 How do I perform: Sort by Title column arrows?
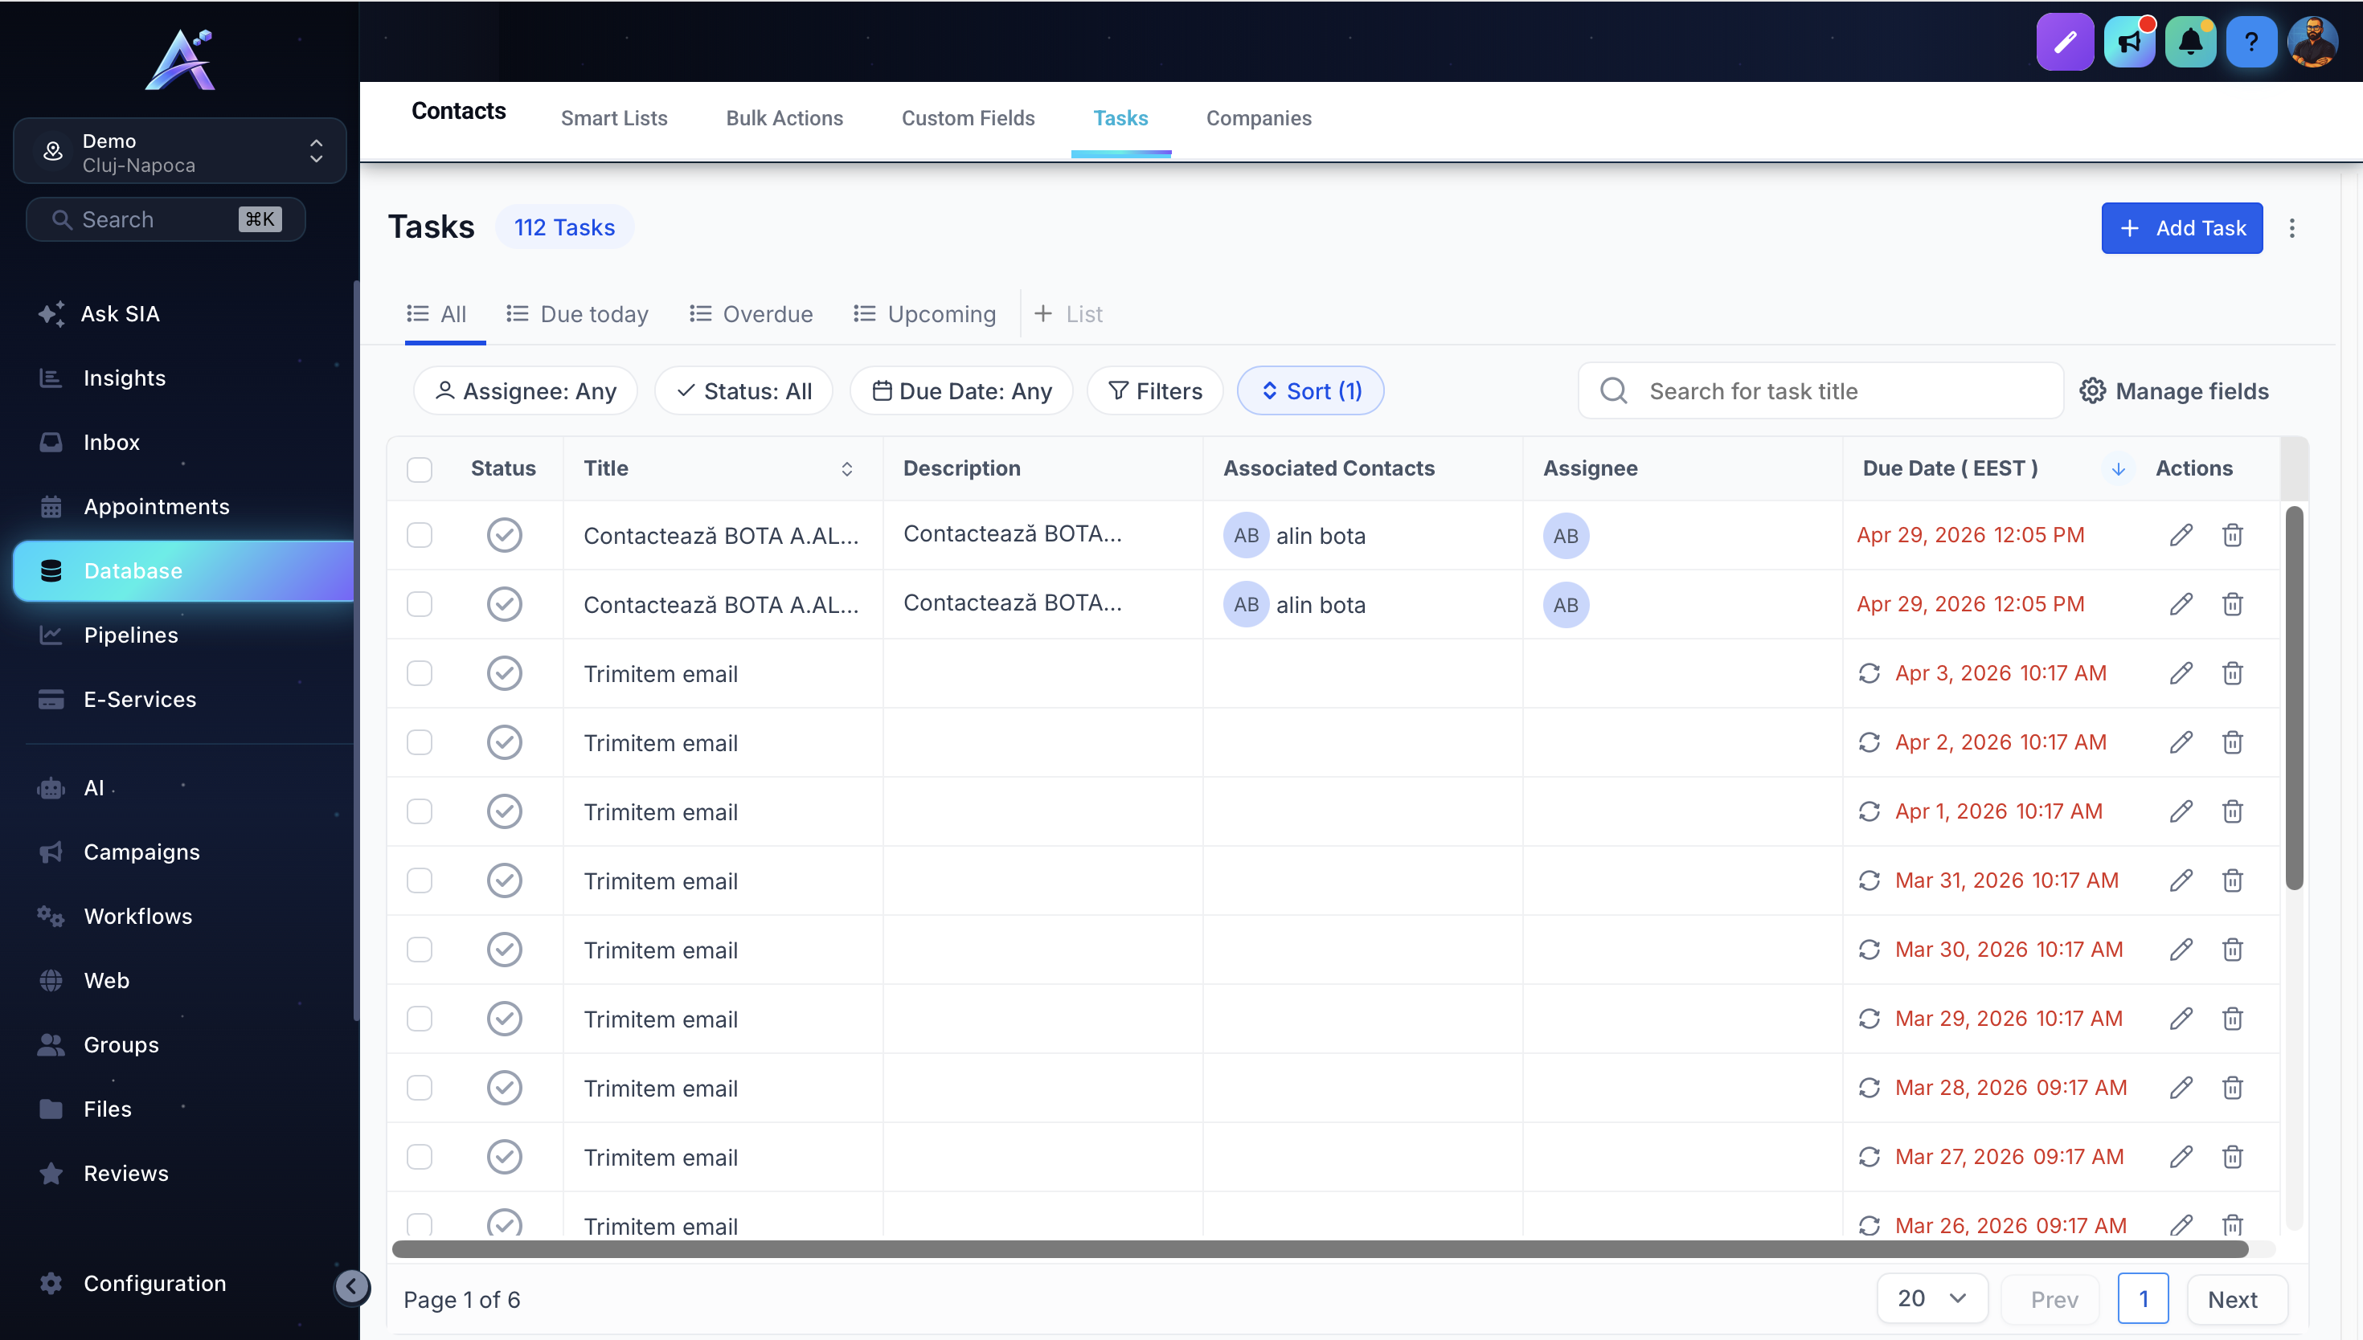tap(847, 469)
